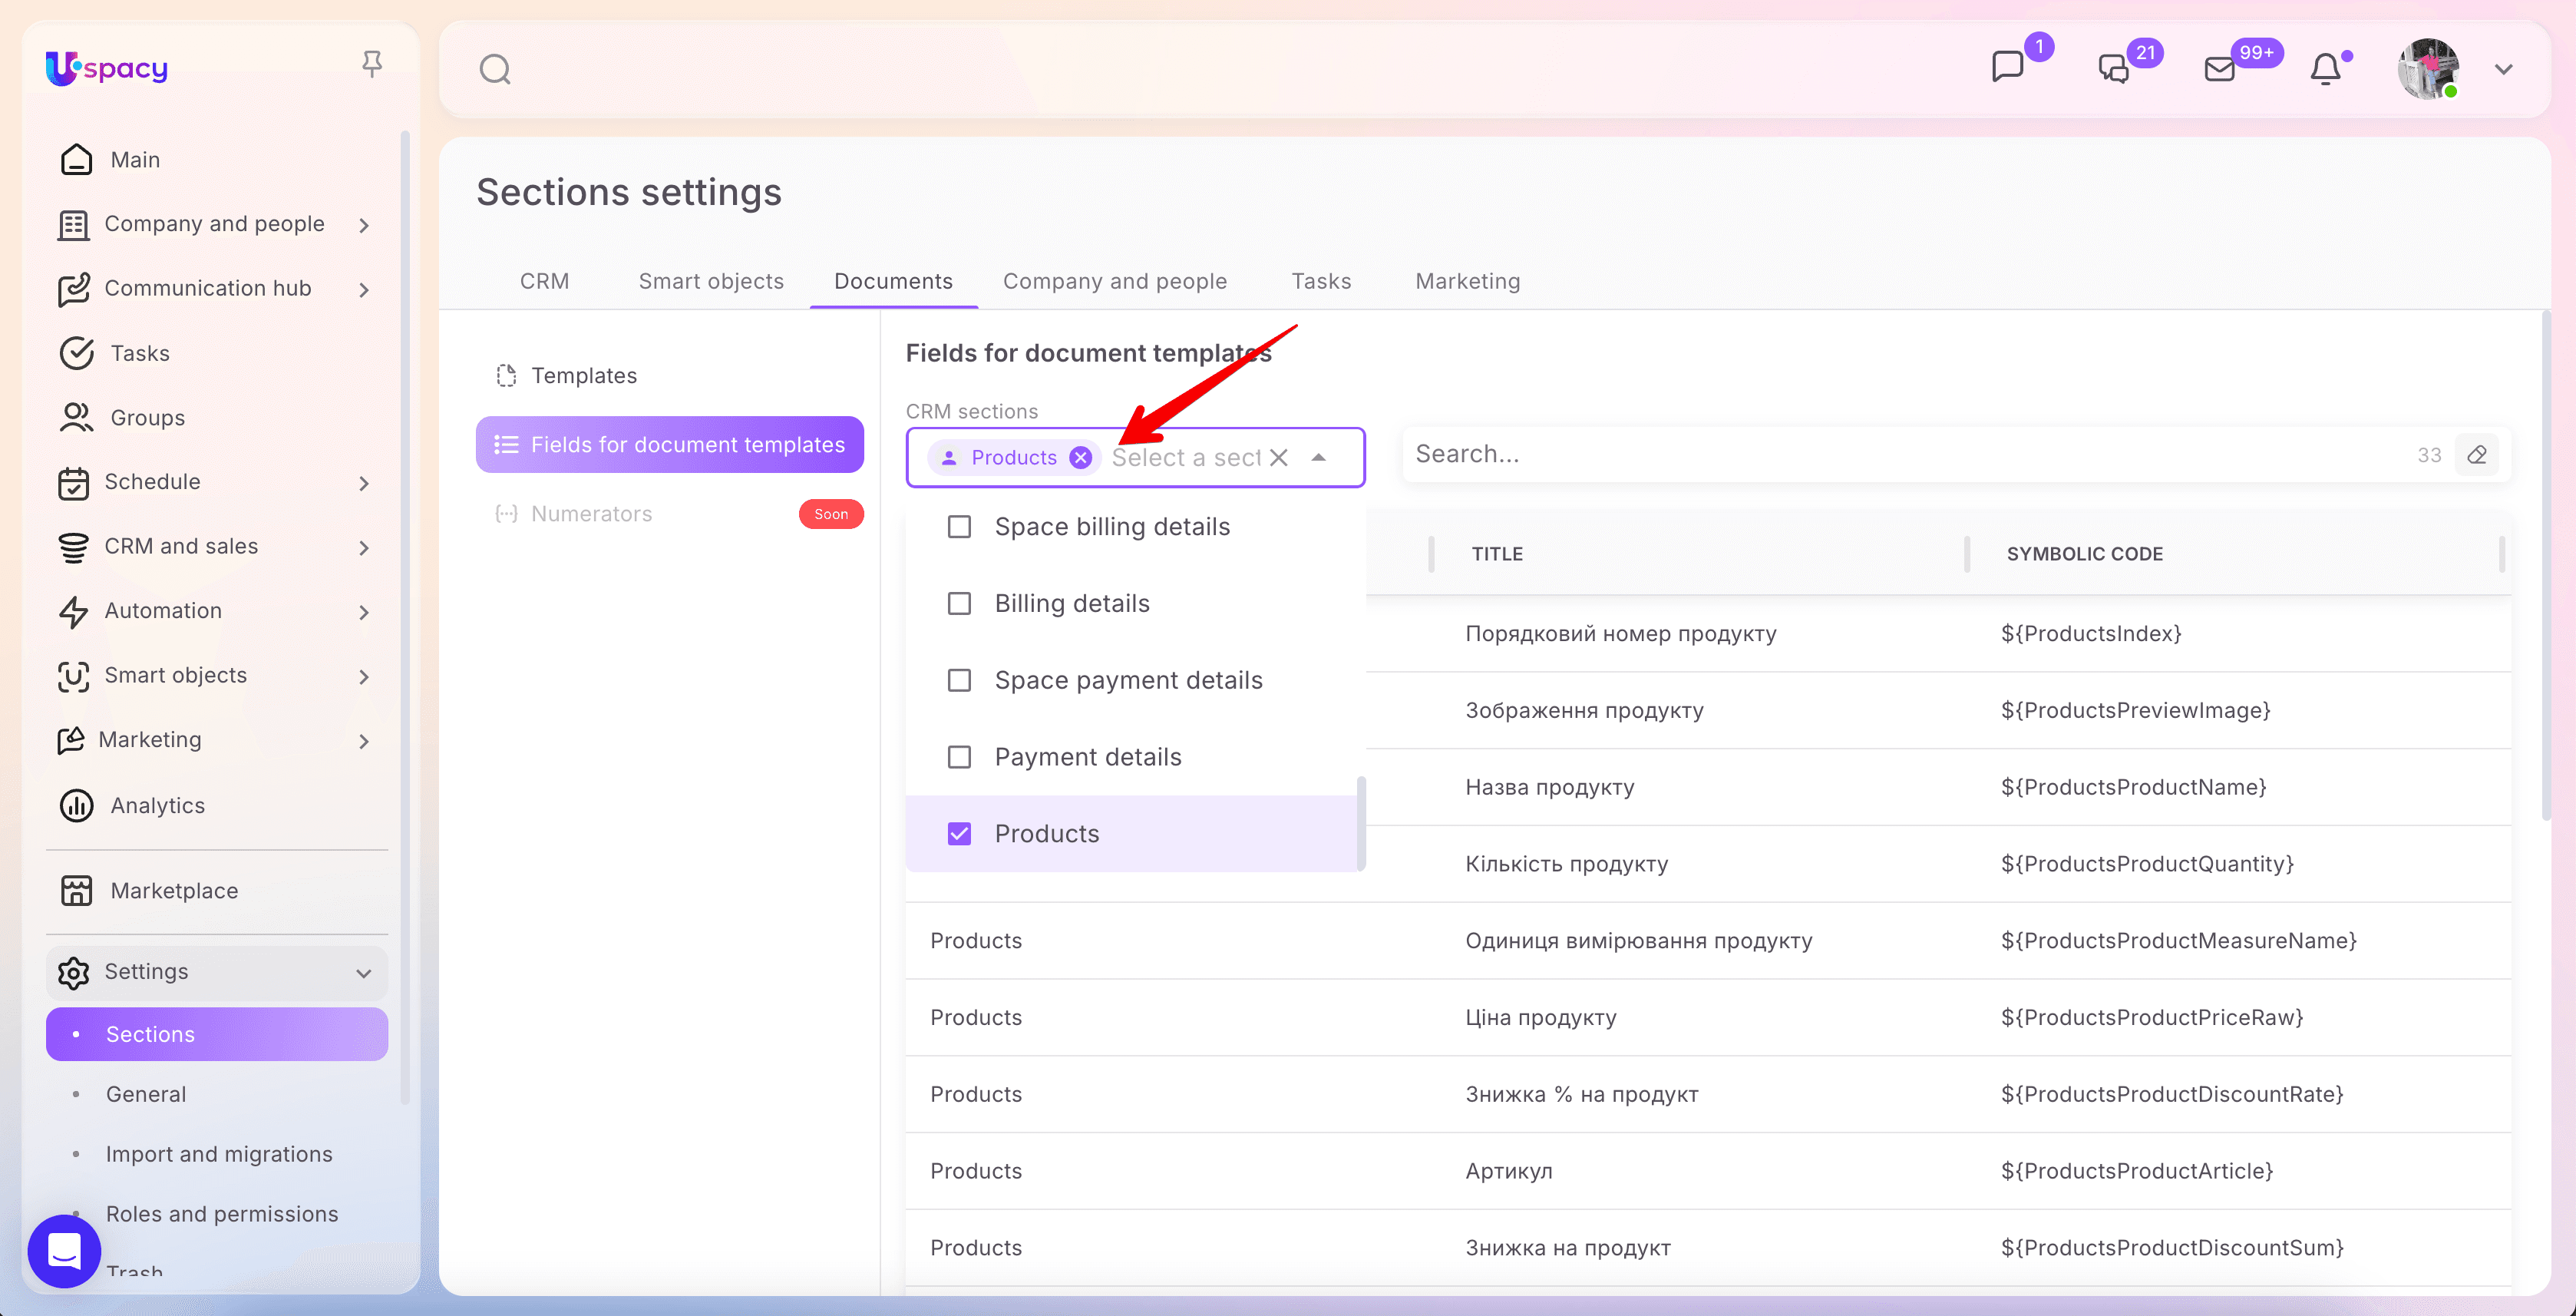This screenshot has height=1316, width=2576.
Task: Open the chat messages icon with badge 1
Action: [x=2007, y=67]
